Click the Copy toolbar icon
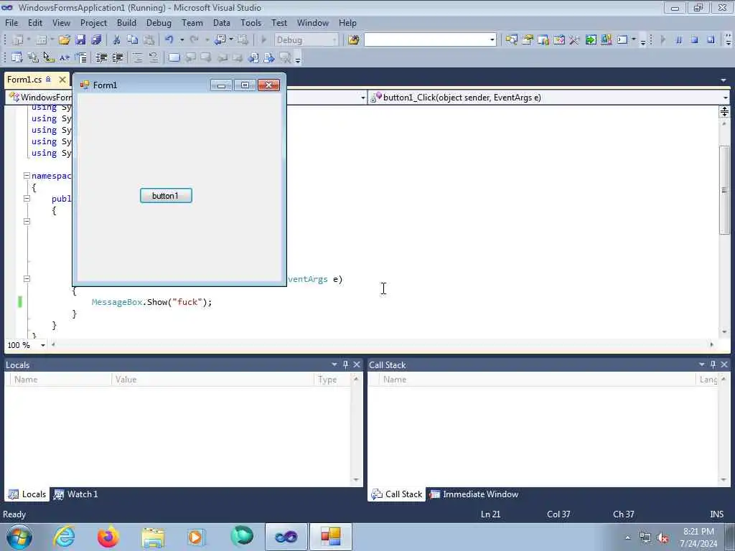Screen dimensions: 735x551 tap(133, 40)
